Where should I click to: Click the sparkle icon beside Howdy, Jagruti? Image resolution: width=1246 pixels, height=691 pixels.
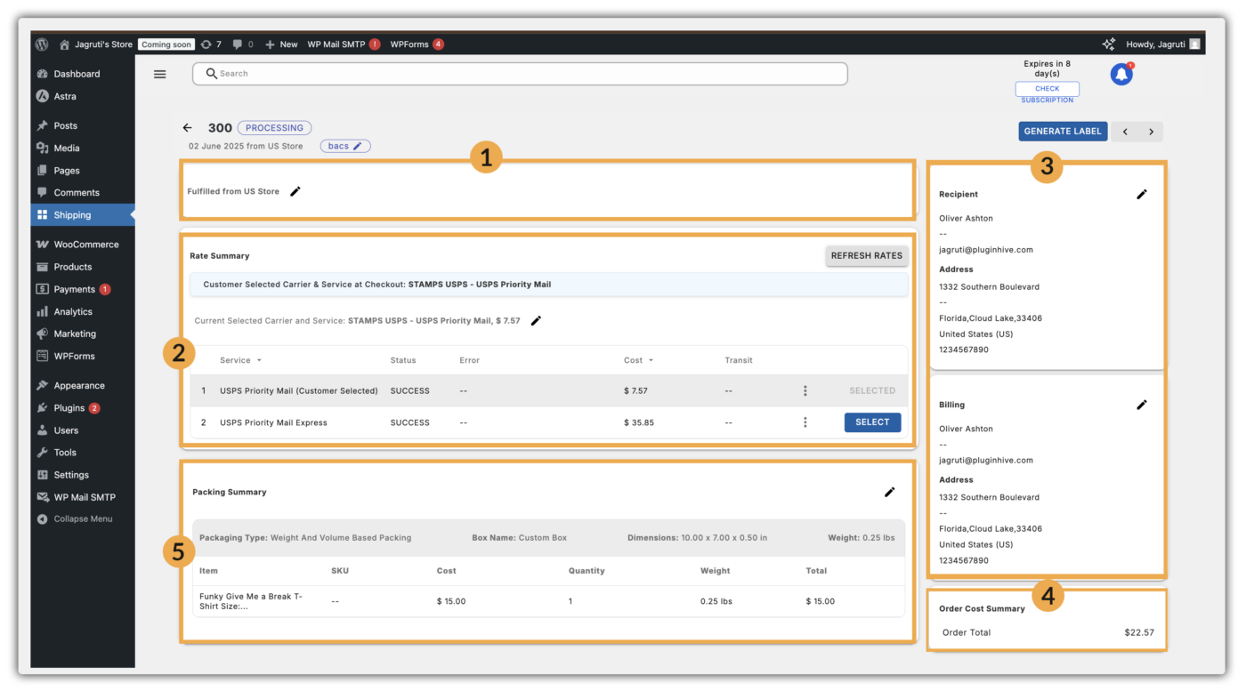(1109, 44)
